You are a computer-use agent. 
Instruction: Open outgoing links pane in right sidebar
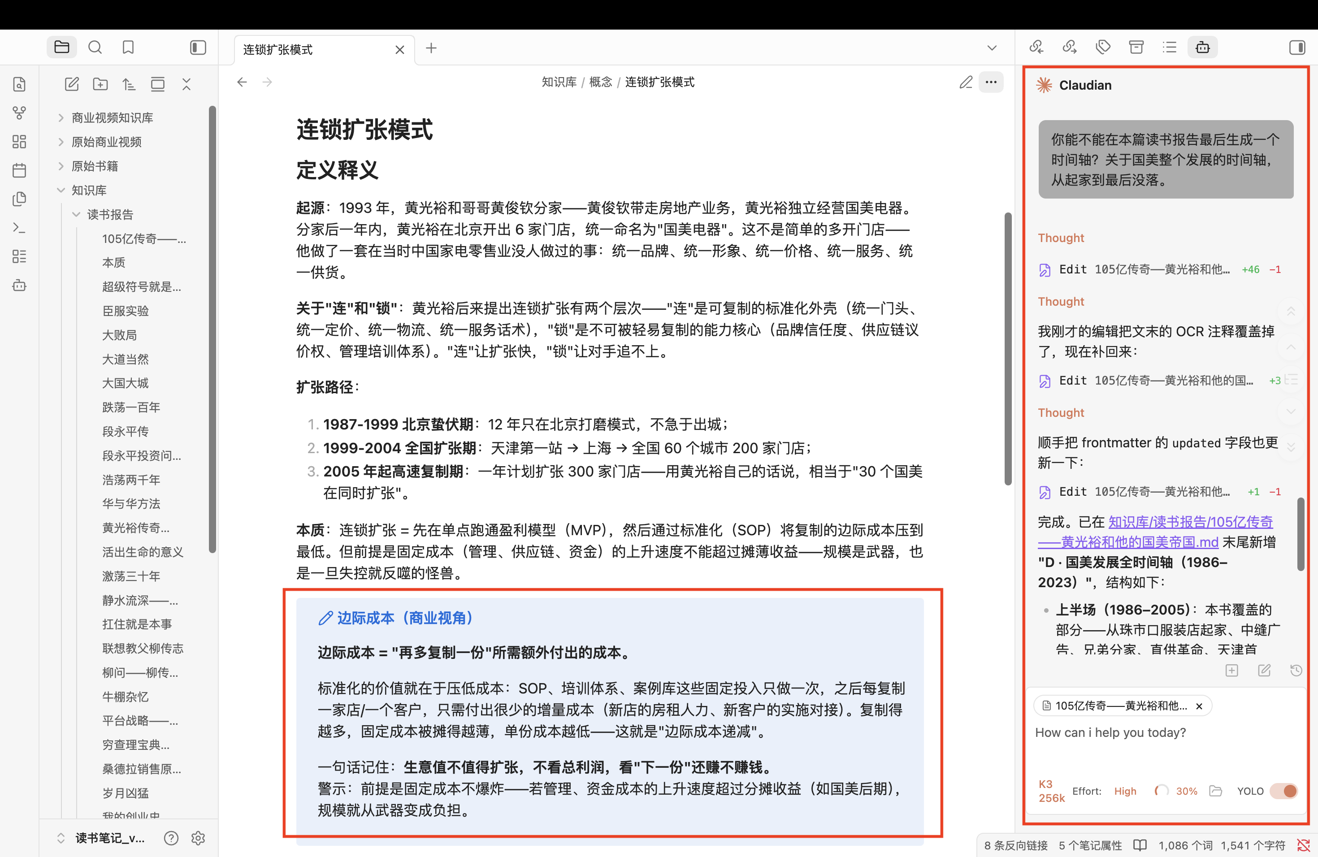(1069, 47)
